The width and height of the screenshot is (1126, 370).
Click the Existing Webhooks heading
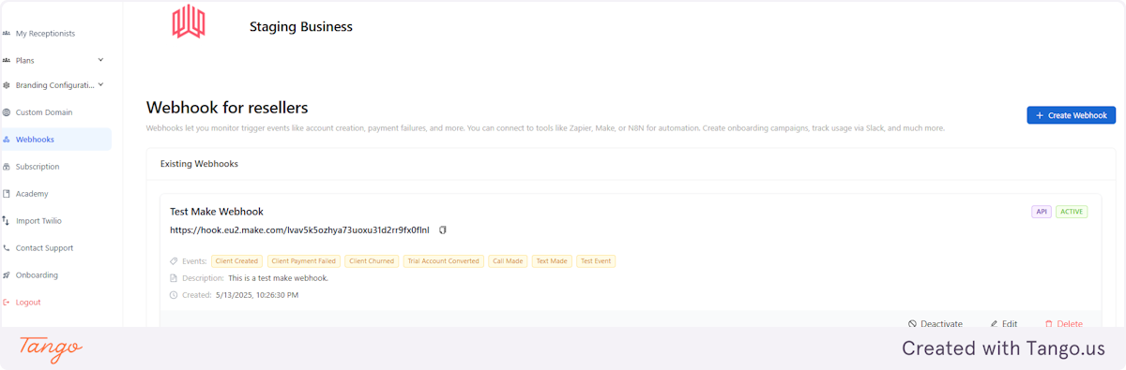point(199,164)
